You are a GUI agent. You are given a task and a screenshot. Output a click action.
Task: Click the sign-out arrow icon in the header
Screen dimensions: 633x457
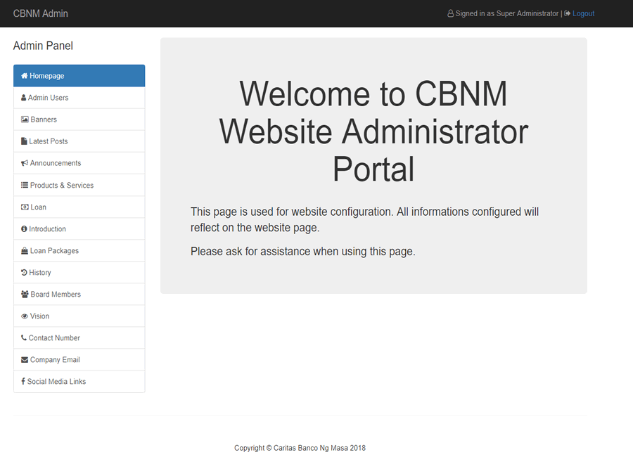coord(568,13)
